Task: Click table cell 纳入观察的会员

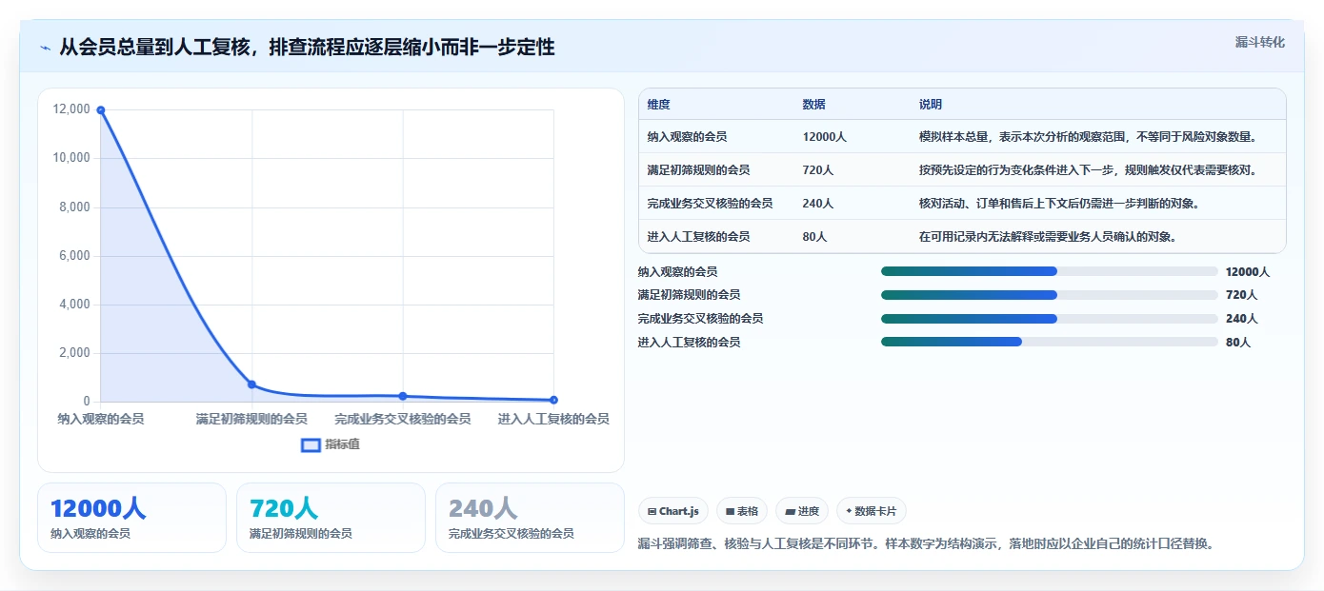Action: click(687, 137)
